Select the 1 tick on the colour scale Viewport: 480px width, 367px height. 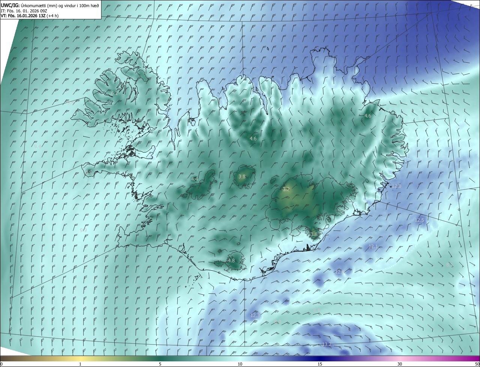pyautogui.click(x=81, y=364)
